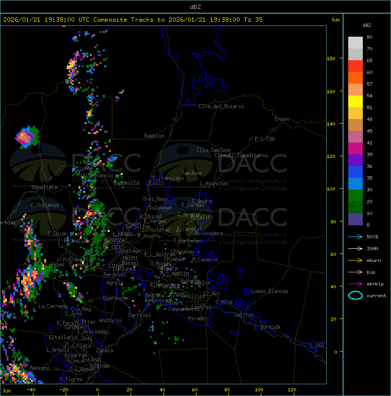Click the Manzano place label
Image resolution: width=391 pixels, height=396 pixels.
click(39, 368)
